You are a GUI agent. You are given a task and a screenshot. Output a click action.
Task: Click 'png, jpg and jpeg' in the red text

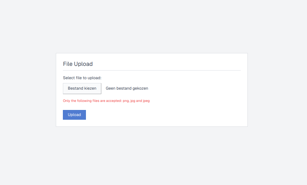pyautogui.click(x=136, y=101)
